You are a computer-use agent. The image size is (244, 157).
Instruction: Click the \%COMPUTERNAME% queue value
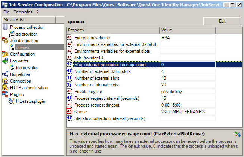(x=188, y=111)
